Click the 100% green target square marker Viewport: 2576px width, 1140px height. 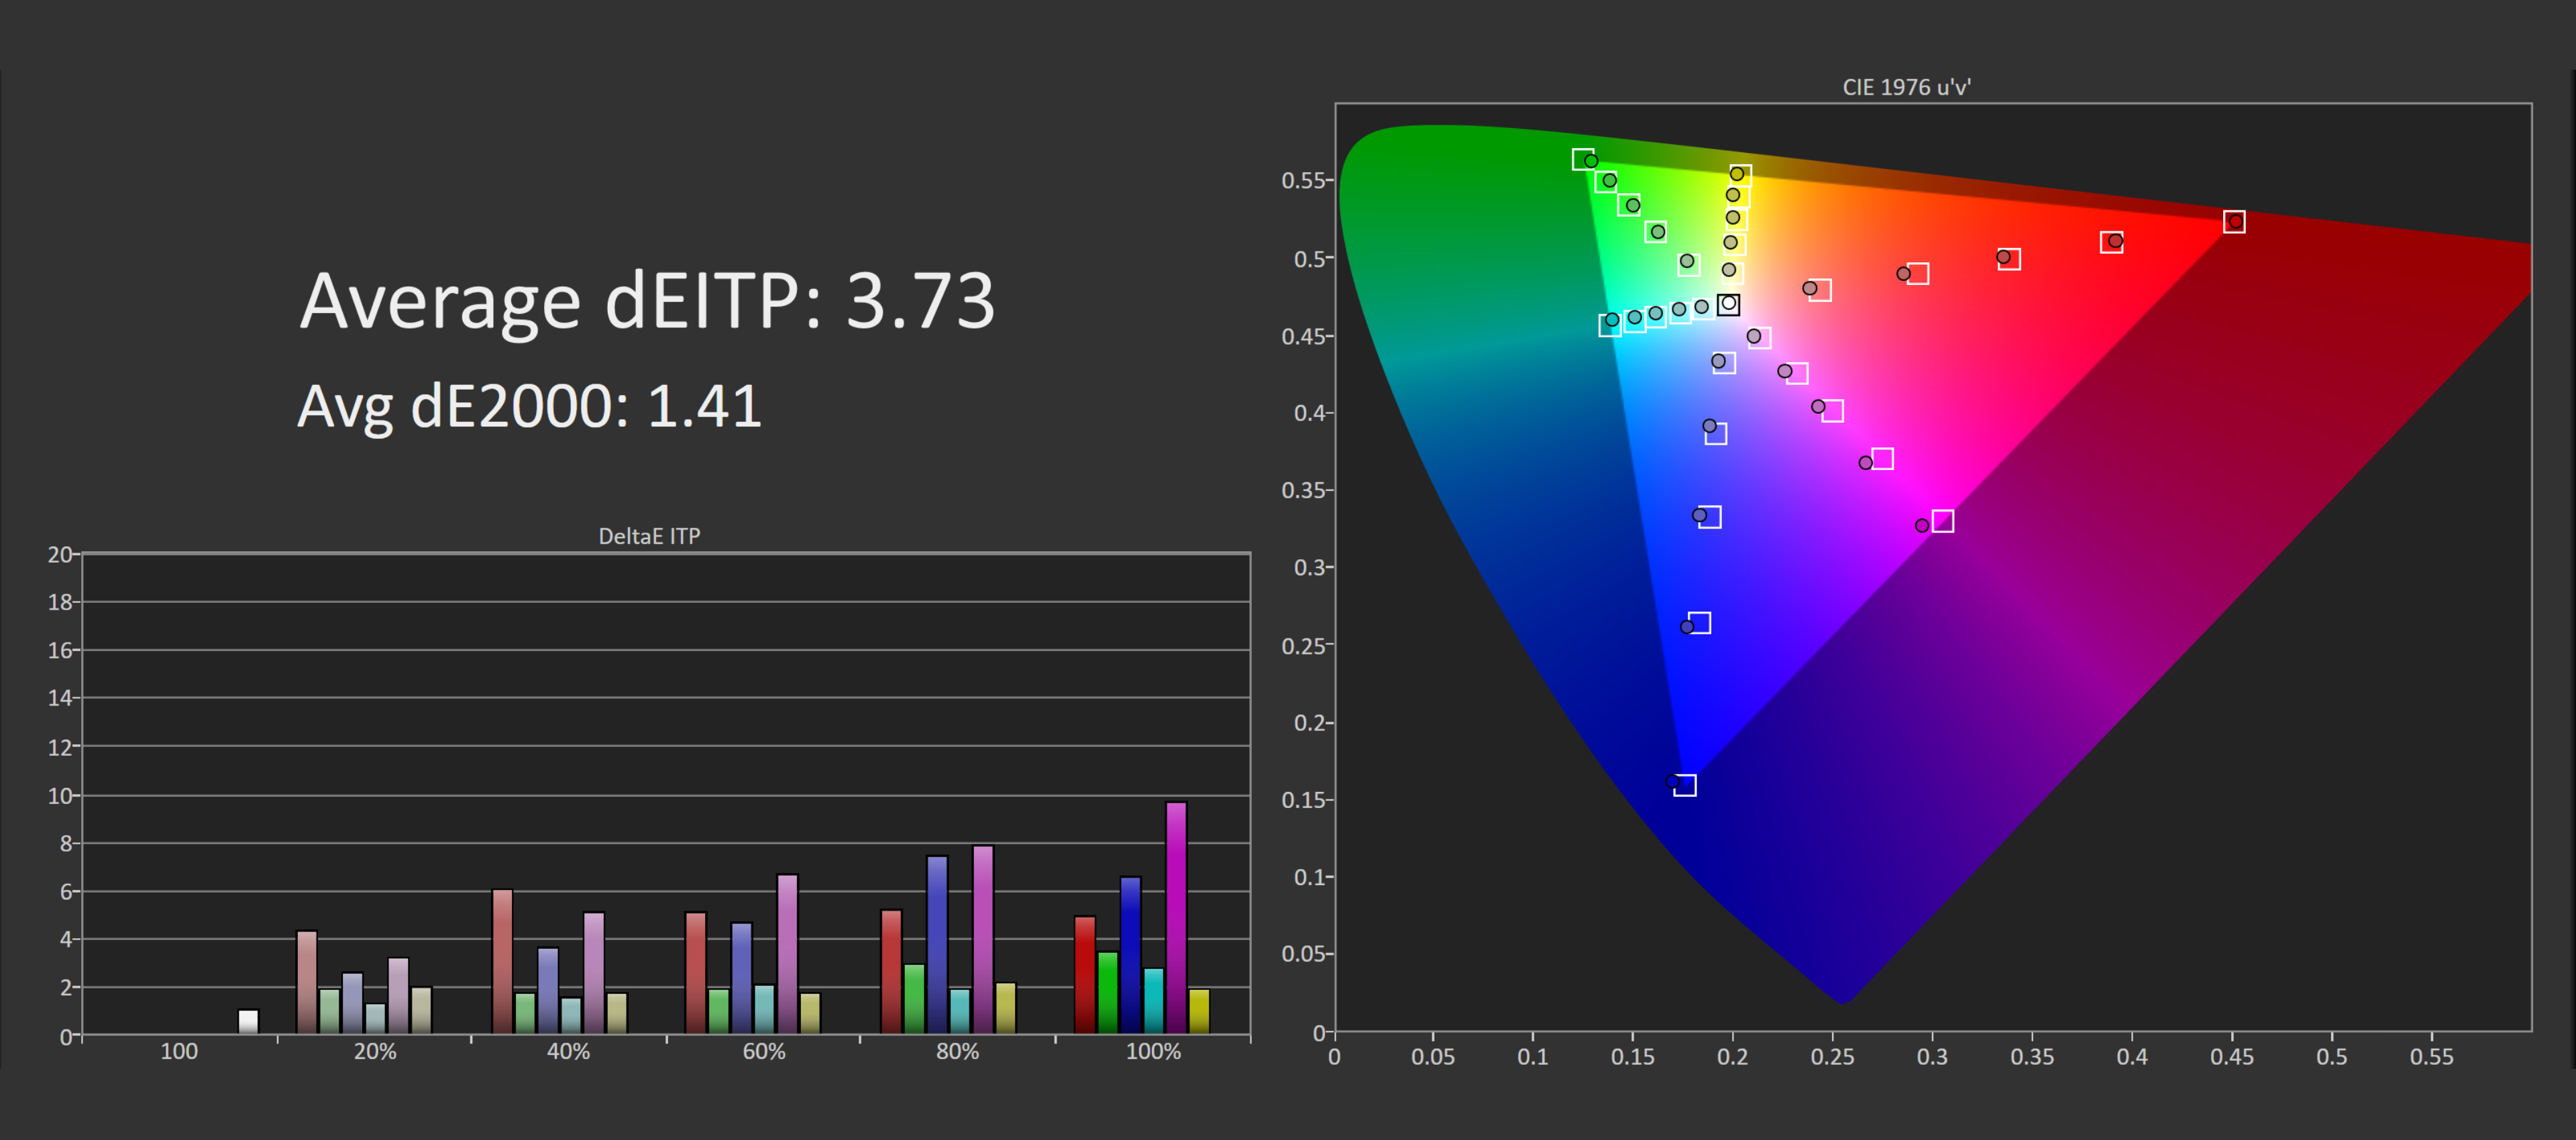(x=1582, y=159)
